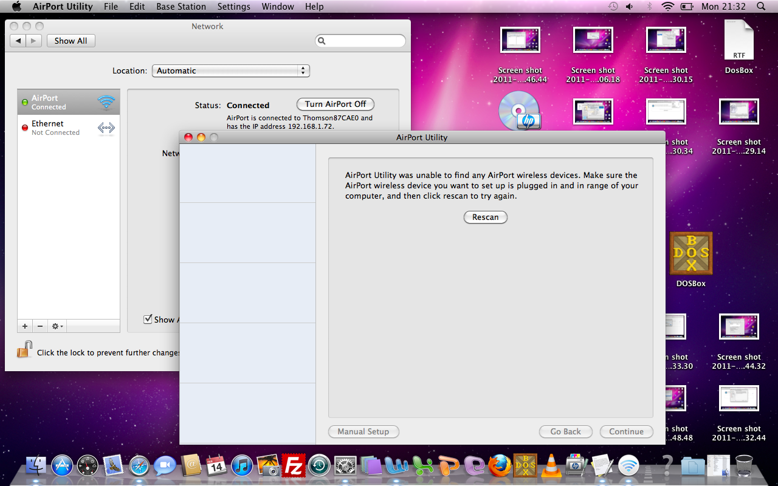Click the Spotlight magnifier in menu bar
Viewport: 778px width, 486px height.
click(761, 7)
